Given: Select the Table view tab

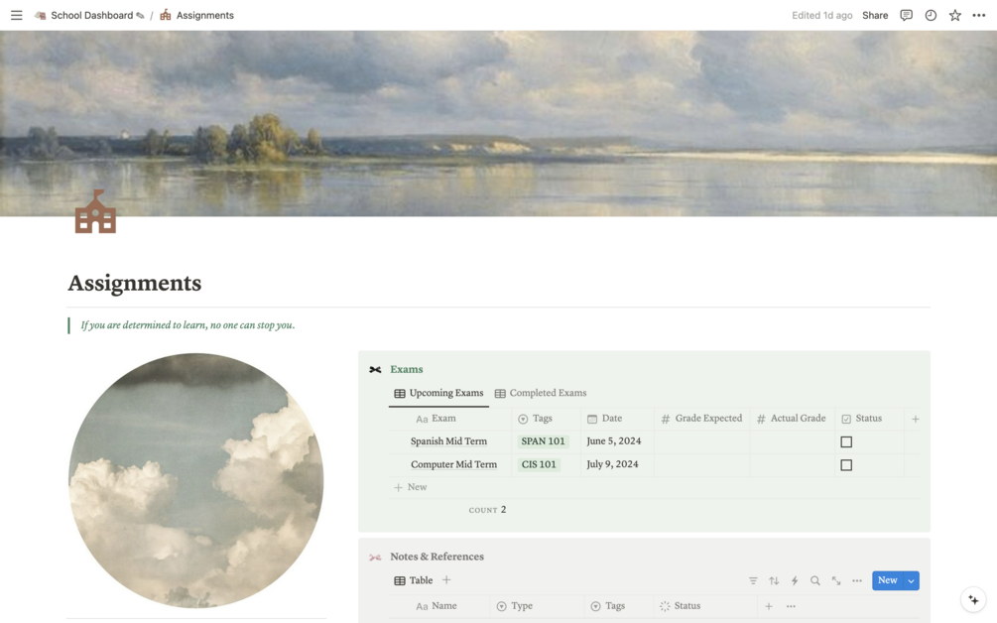Looking at the screenshot, I should pyautogui.click(x=414, y=580).
